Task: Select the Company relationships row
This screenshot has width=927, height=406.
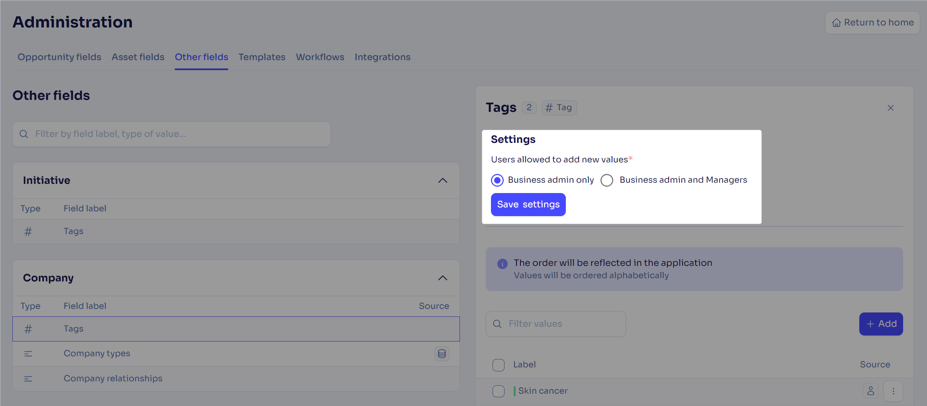Action: tap(236, 379)
